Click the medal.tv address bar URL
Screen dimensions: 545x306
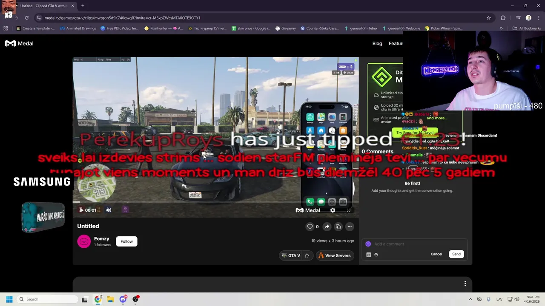click(122, 18)
